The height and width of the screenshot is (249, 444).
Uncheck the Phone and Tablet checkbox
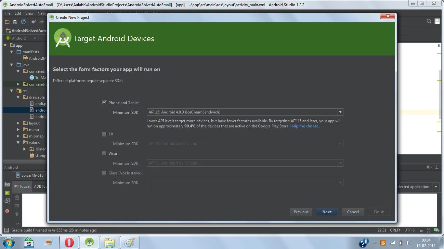tap(104, 102)
